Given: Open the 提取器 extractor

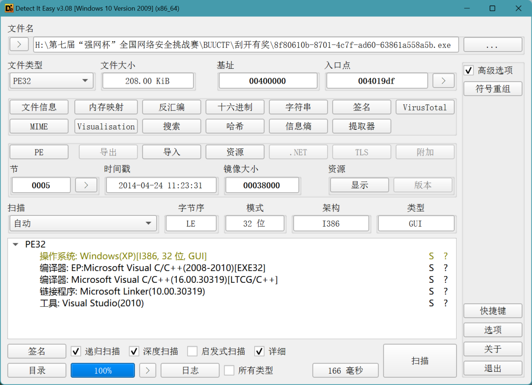Looking at the screenshot, I should pyautogui.click(x=362, y=126).
